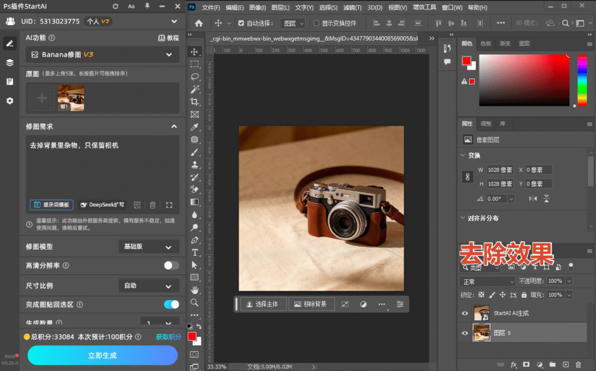The image size is (596, 371).
Task: Select the Clone Stamp tool
Action: 194,165
